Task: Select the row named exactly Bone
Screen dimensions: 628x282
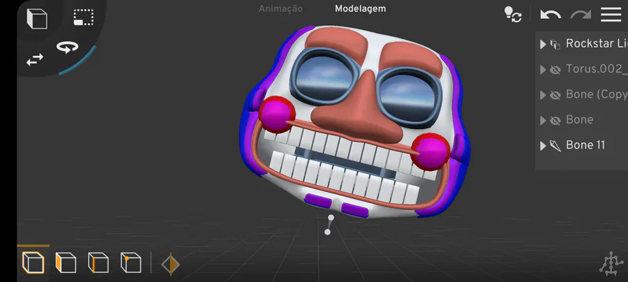Action: 580,120
